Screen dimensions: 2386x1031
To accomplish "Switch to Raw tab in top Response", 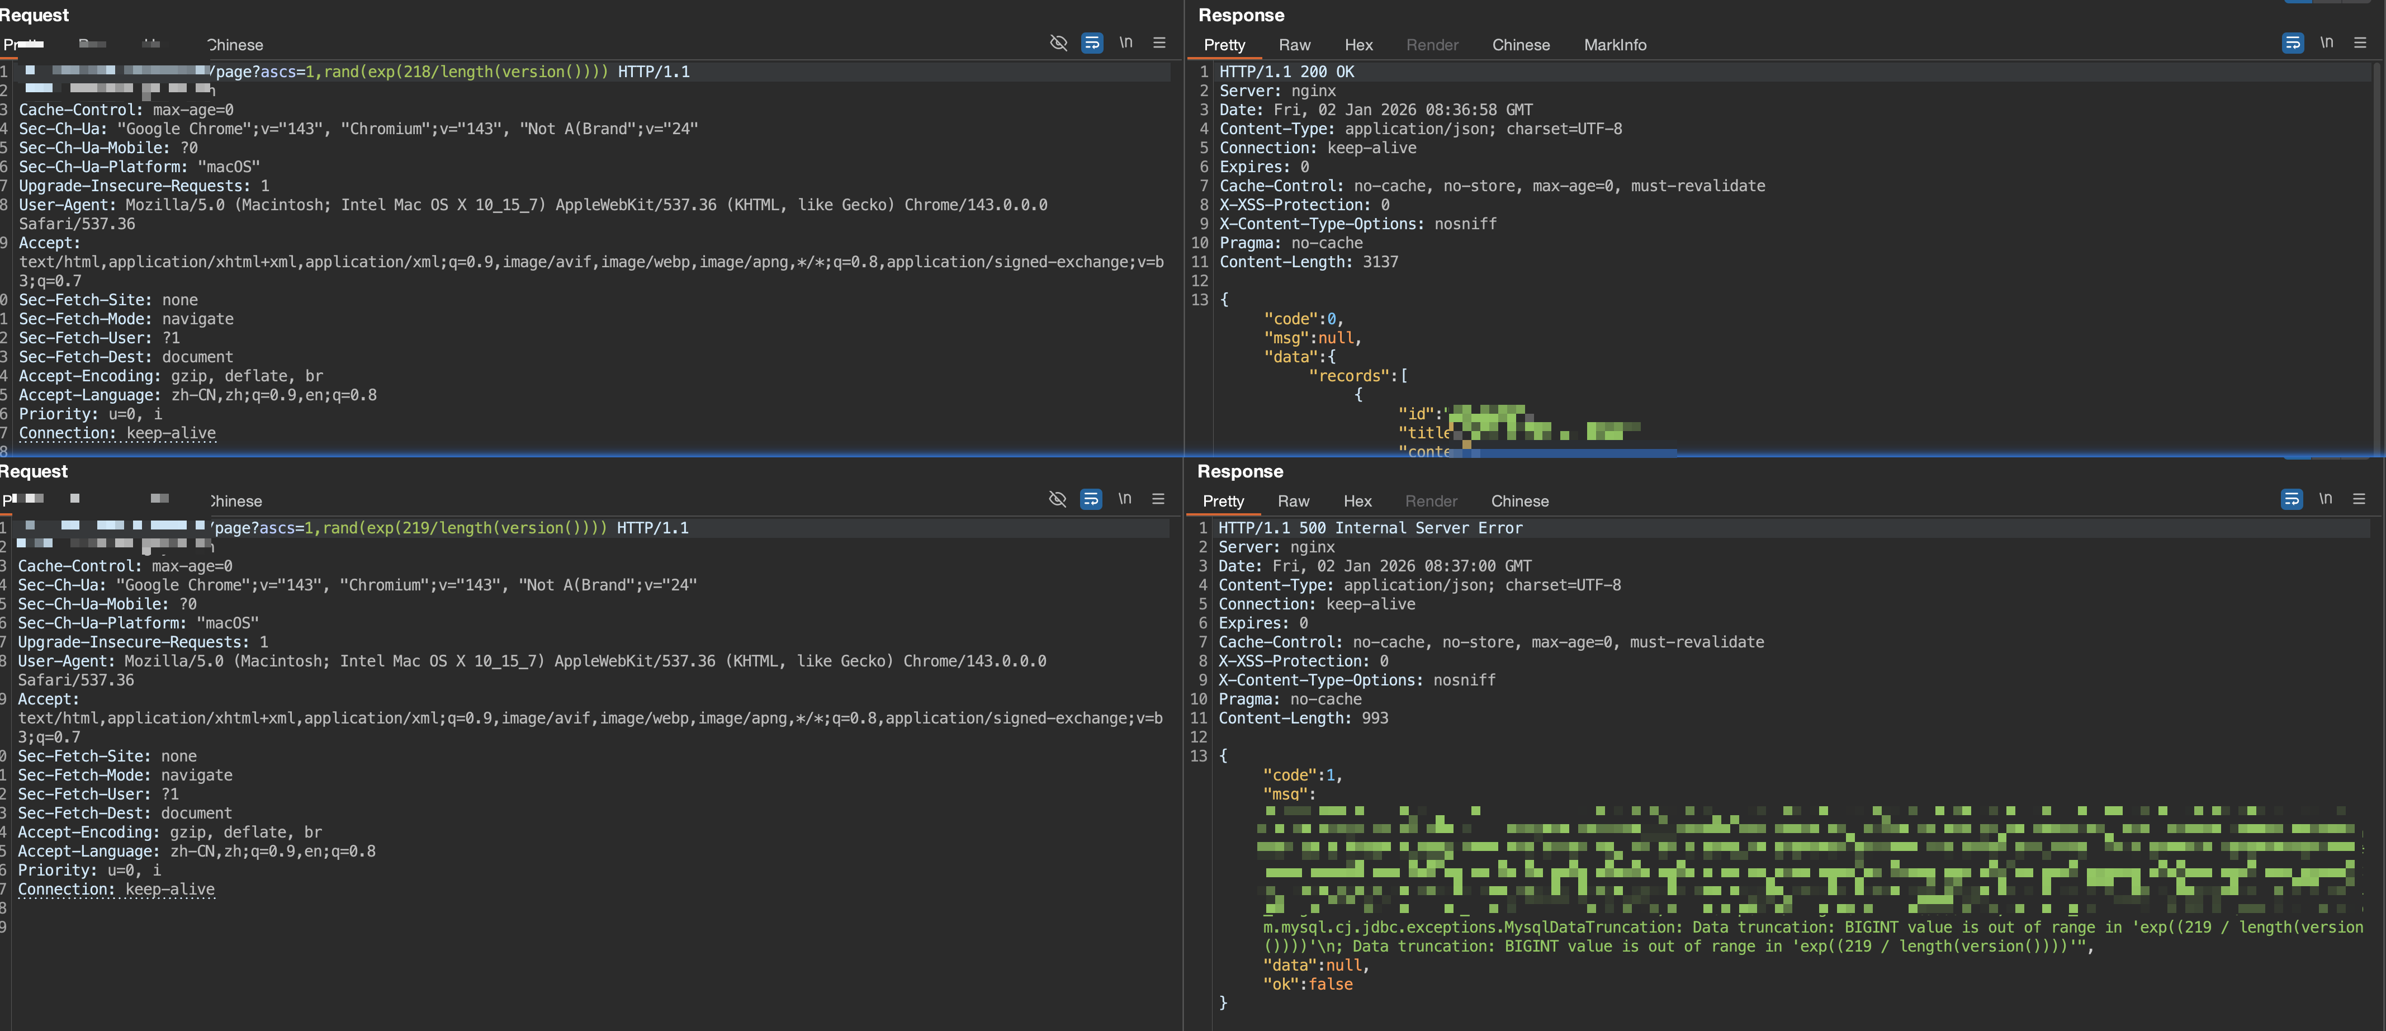I will tap(1294, 45).
